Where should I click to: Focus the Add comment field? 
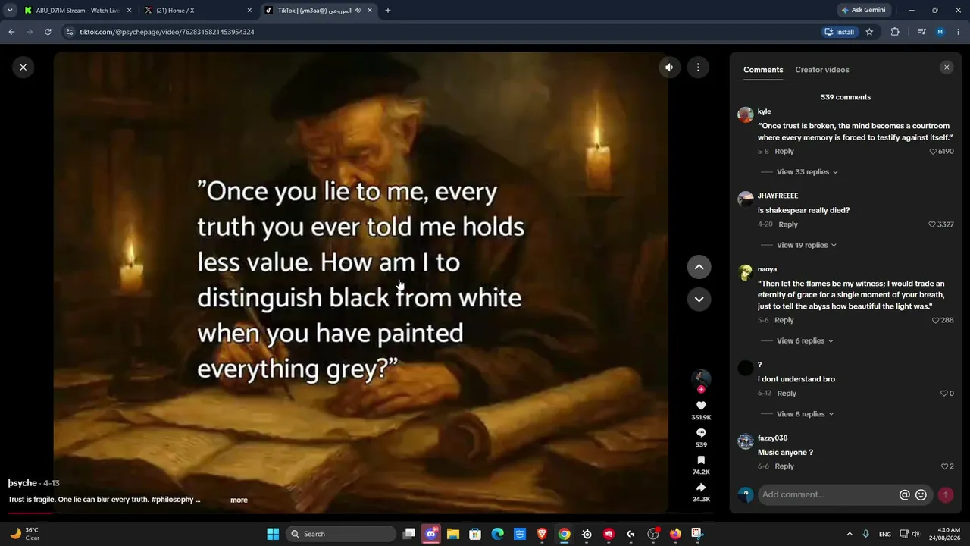[829, 495]
